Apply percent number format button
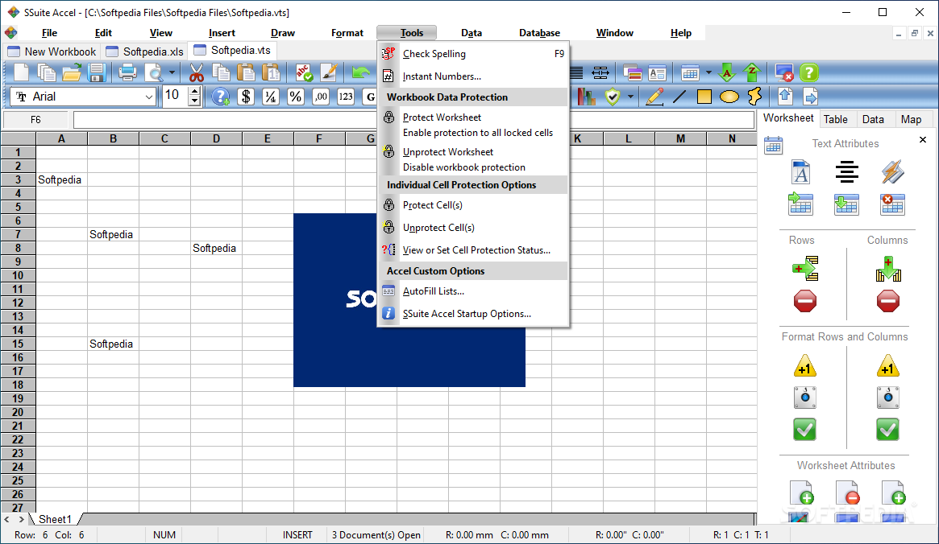939x544 pixels. click(x=295, y=97)
